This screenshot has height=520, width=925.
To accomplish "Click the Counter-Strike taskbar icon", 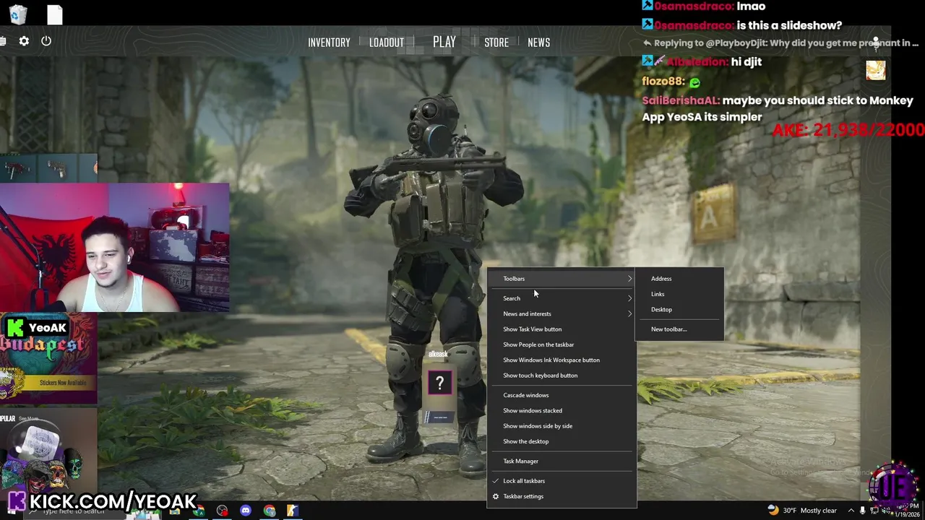I will pyautogui.click(x=293, y=511).
